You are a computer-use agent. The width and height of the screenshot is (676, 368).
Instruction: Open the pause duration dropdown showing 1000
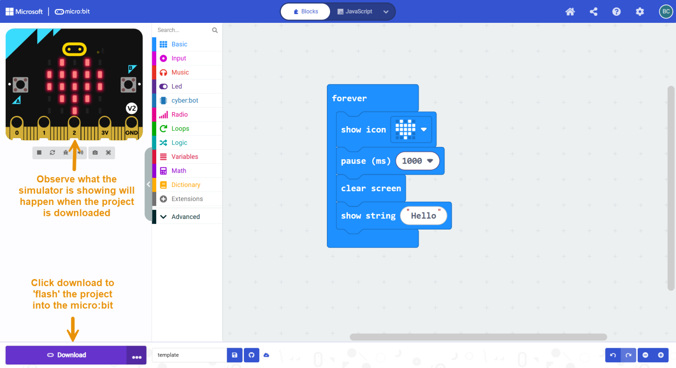[x=417, y=161]
